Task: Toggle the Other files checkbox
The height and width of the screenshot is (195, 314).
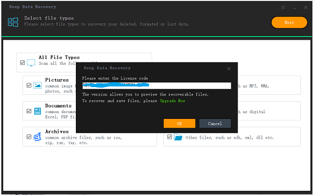Action: click(170, 137)
